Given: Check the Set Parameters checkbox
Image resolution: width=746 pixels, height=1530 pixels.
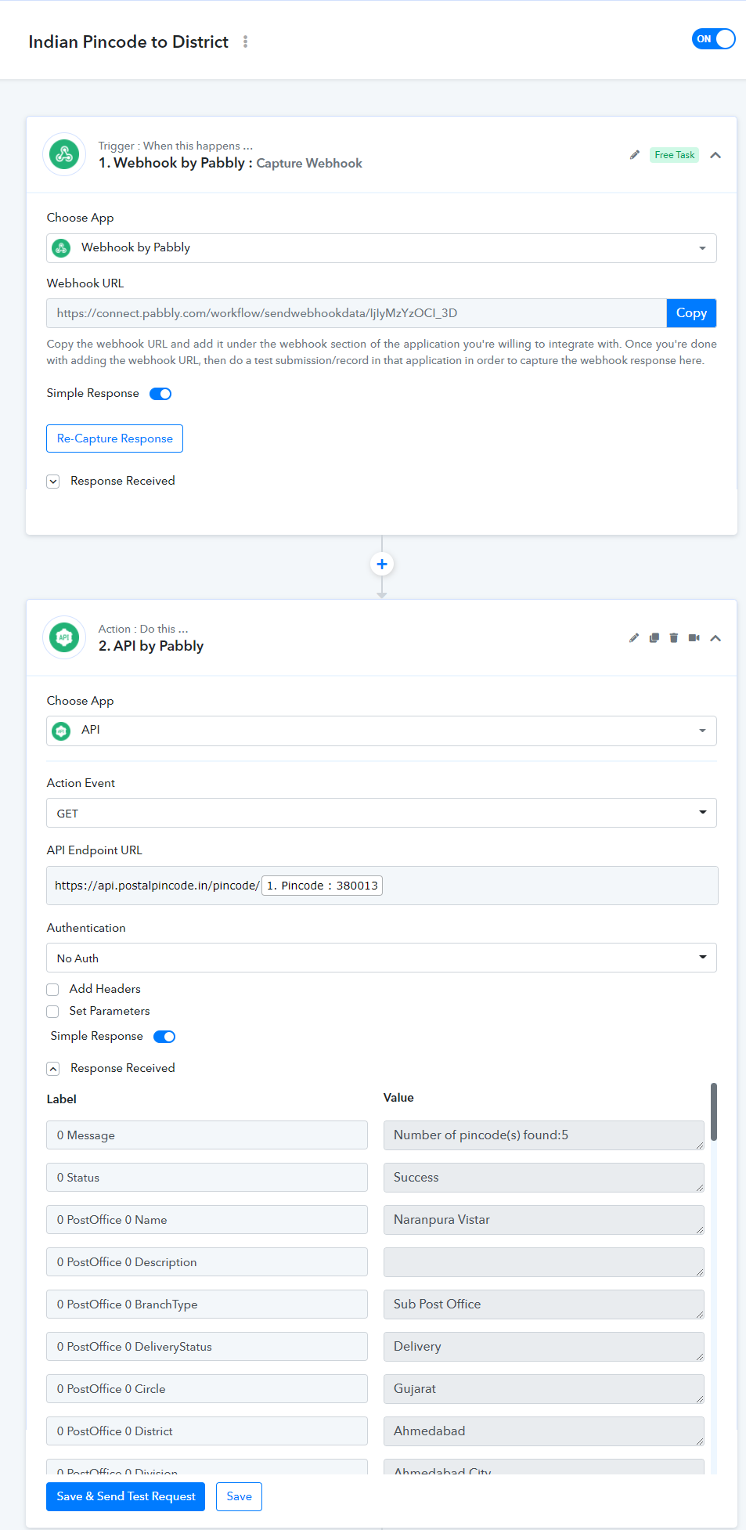Looking at the screenshot, I should coord(52,1012).
